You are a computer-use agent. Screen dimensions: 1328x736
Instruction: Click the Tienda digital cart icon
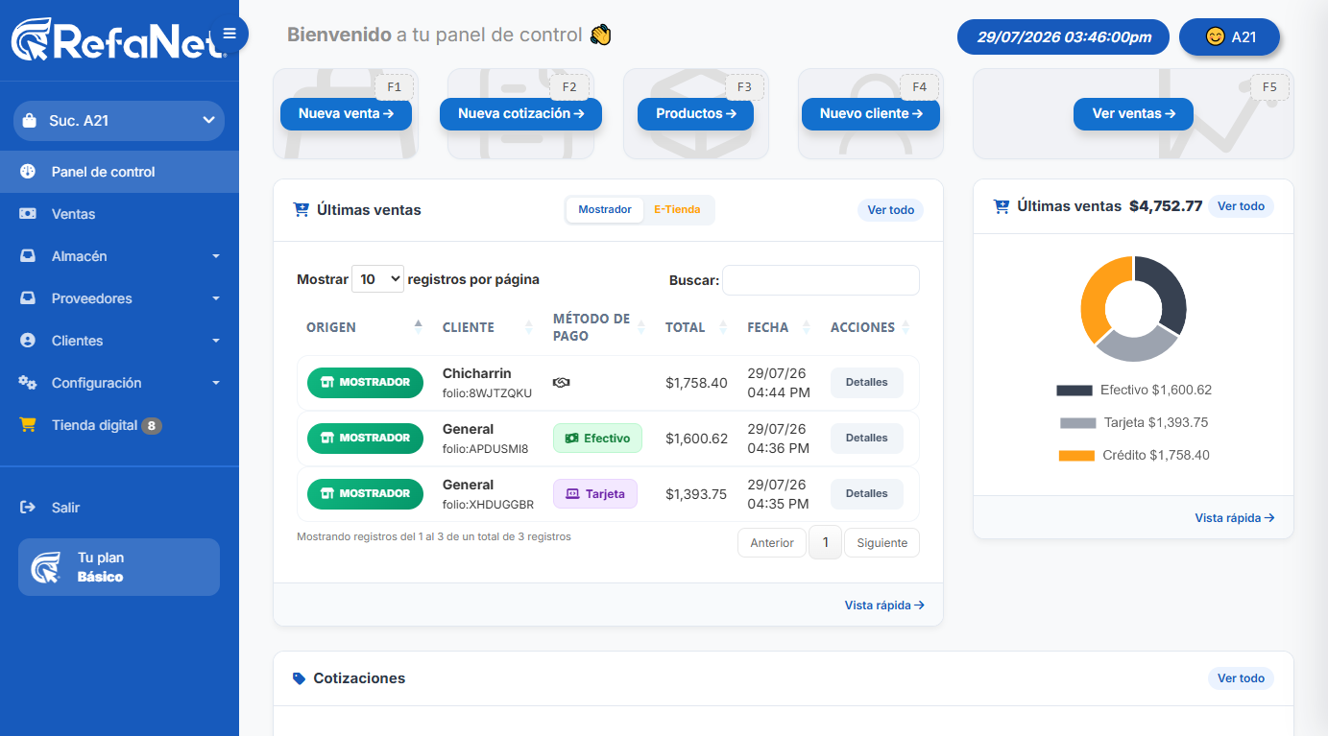pos(28,425)
